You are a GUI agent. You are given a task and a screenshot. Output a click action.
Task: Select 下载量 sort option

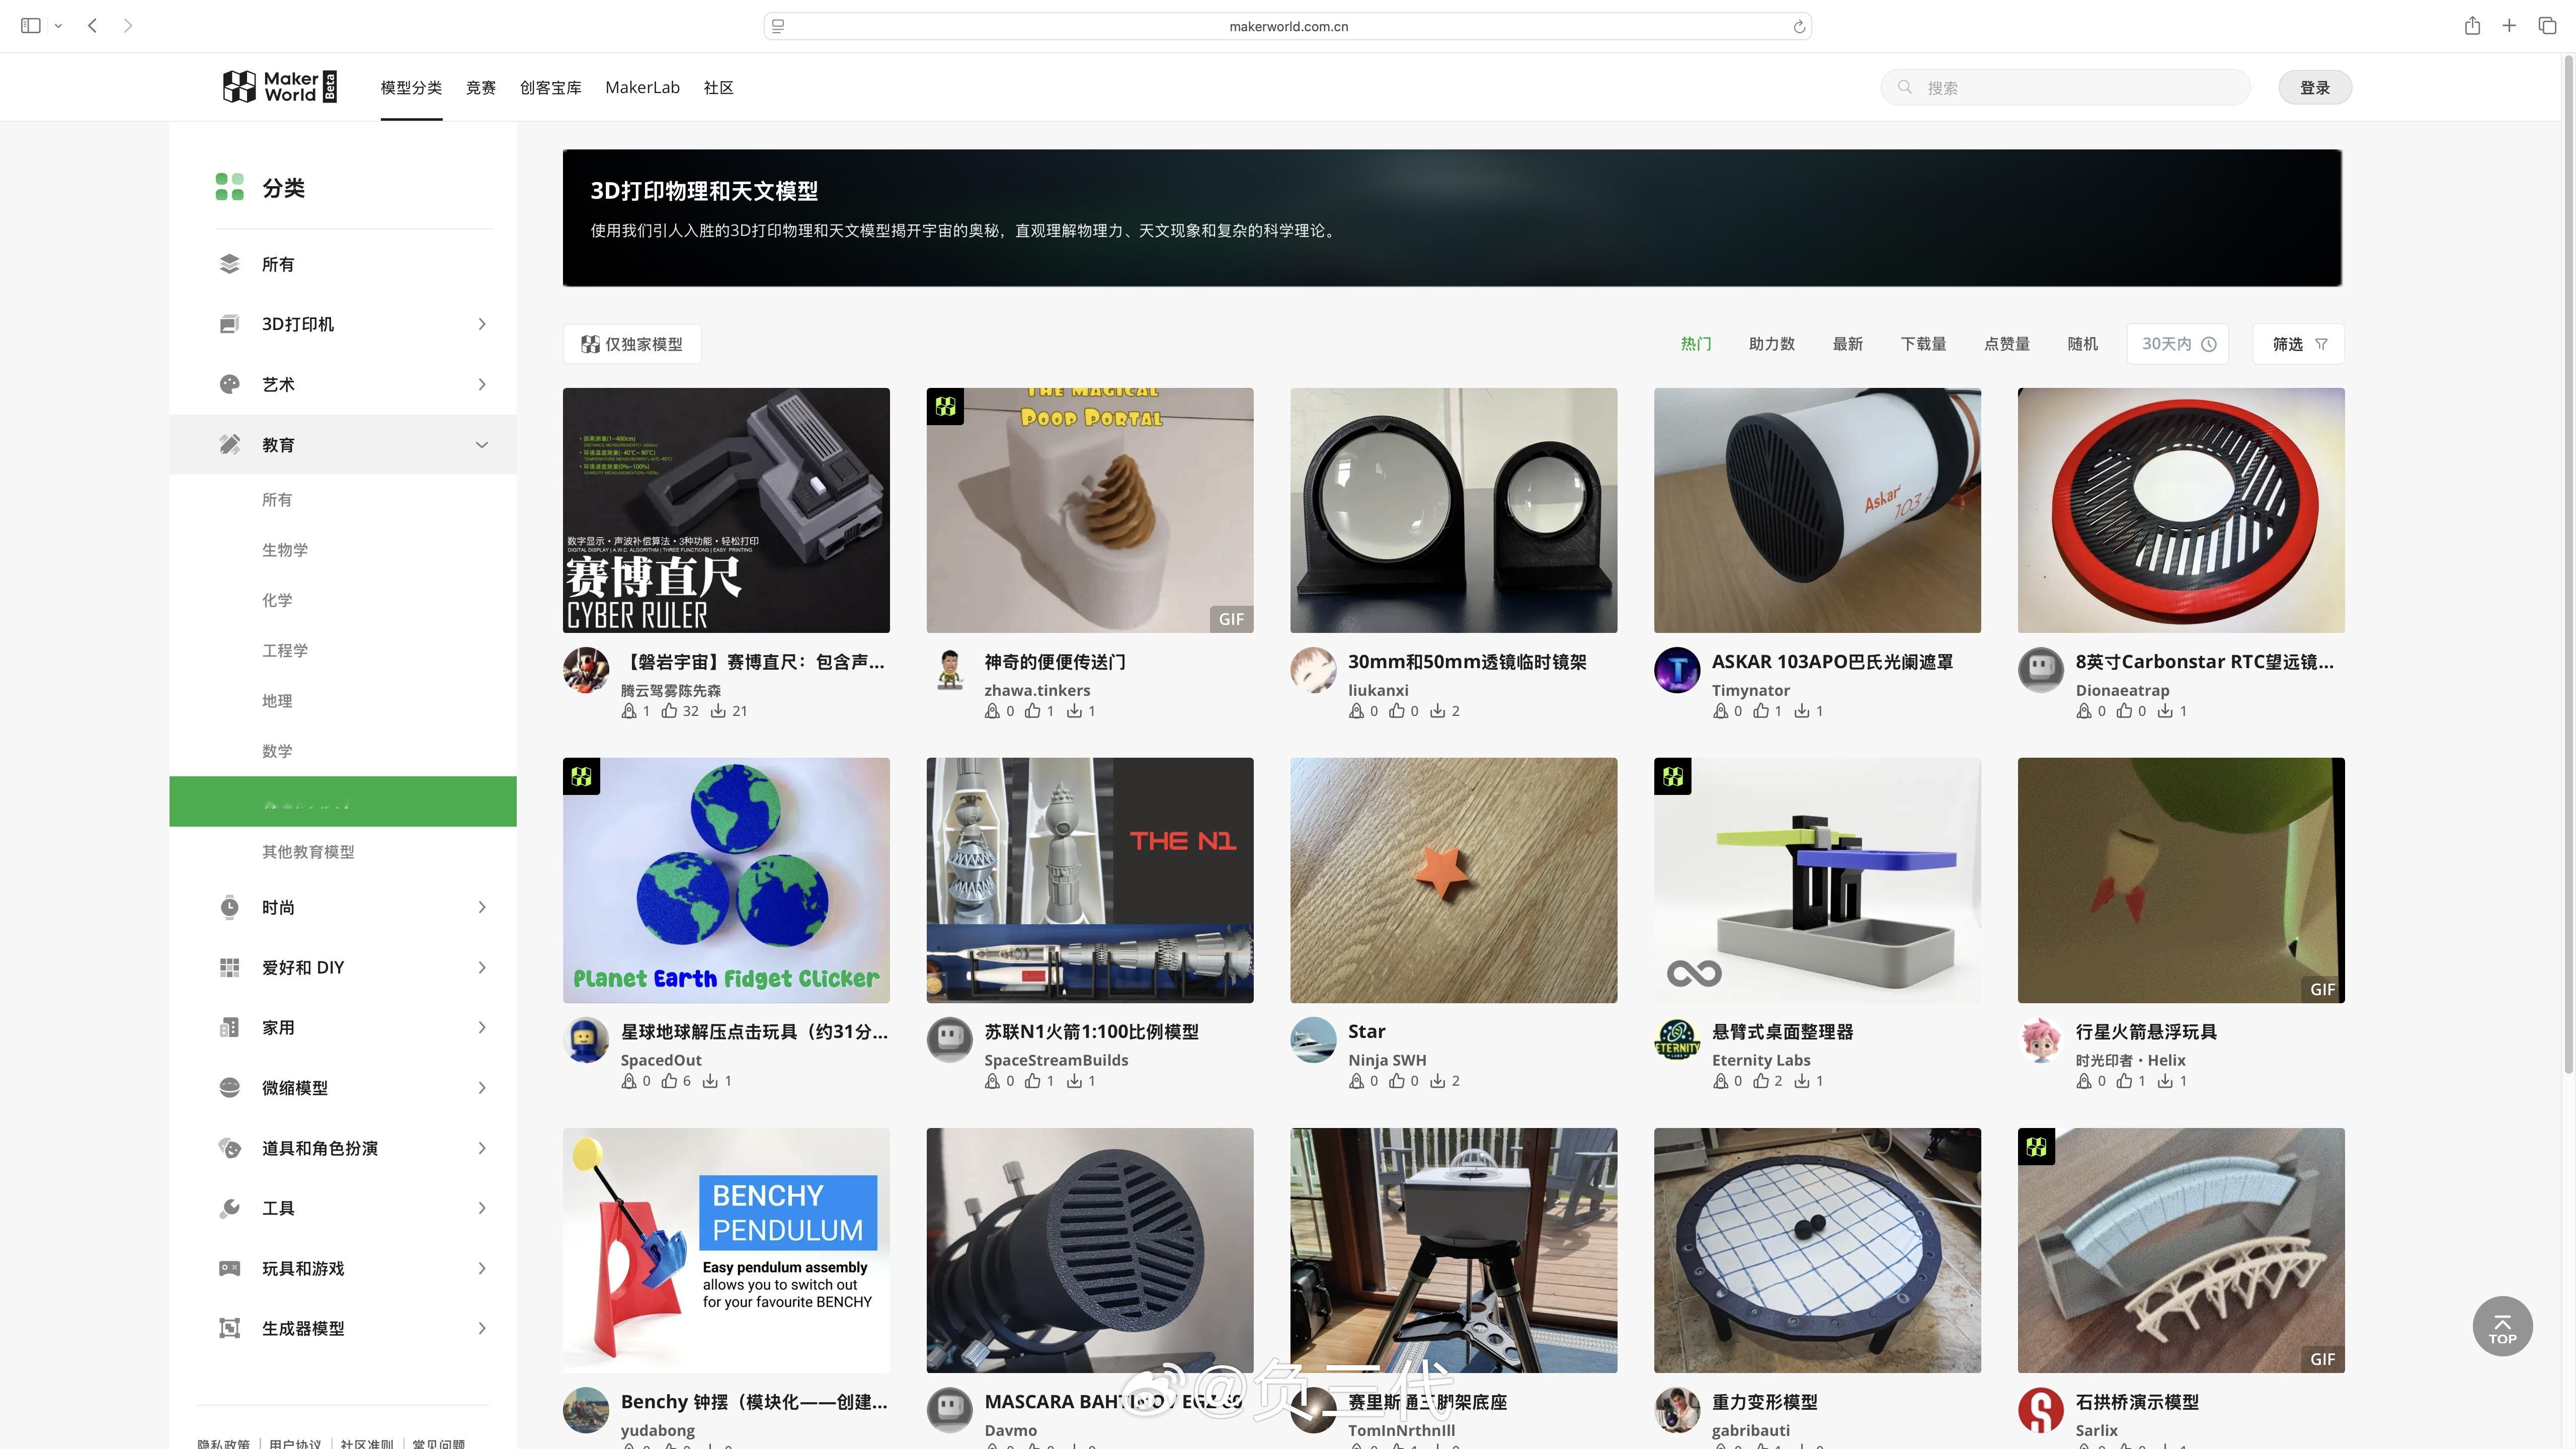pyautogui.click(x=1923, y=344)
